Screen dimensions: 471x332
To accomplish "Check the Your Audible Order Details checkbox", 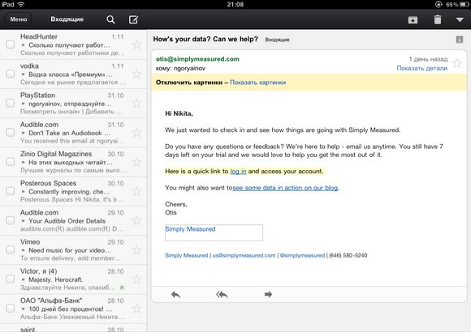I will (x=11, y=220).
